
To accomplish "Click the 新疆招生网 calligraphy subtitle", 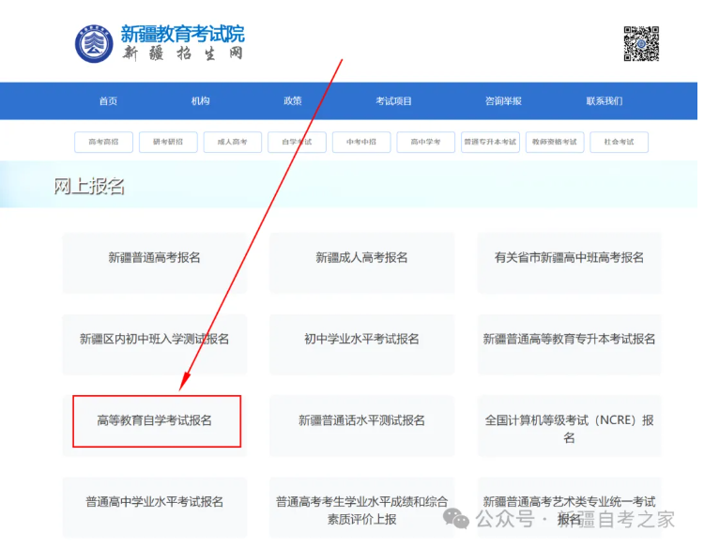I will point(183,53).
